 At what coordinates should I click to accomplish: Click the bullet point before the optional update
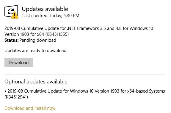point(5,91)
